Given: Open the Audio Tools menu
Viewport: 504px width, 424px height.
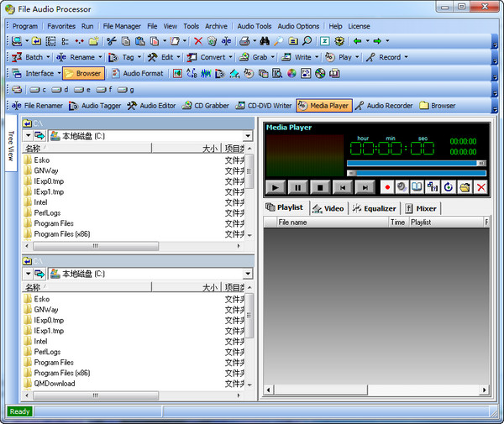Looking at the screenshot, I should click(x=254, y=26).
